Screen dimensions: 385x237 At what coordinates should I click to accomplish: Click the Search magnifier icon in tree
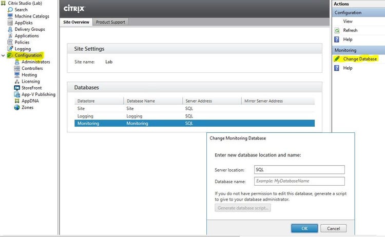tap(10, 10)
